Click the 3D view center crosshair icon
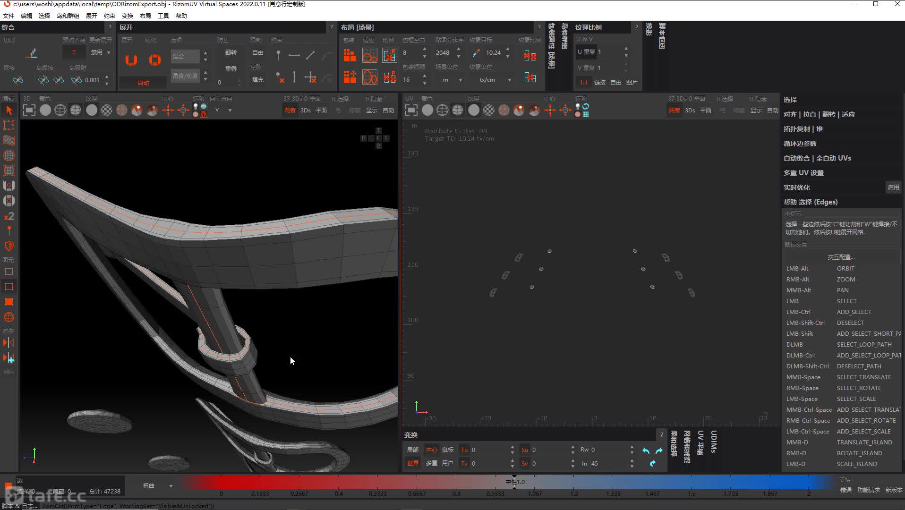905x510 pixels. coord(168,110)
